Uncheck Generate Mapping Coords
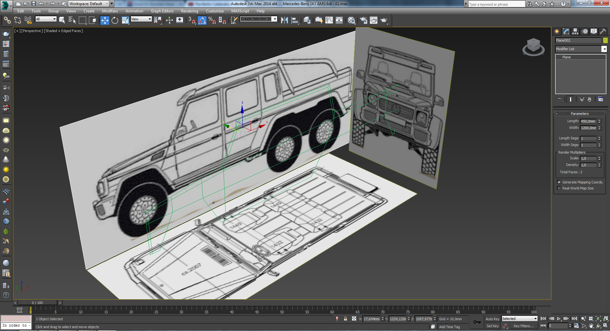 (x=559, y=182)
